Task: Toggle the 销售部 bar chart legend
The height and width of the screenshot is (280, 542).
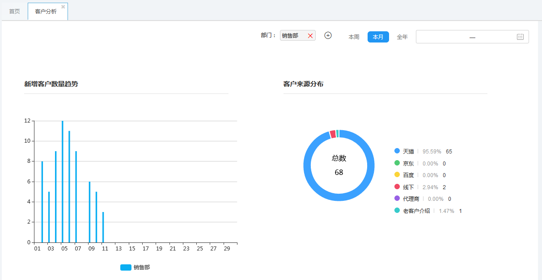Action: coord(135,267)
